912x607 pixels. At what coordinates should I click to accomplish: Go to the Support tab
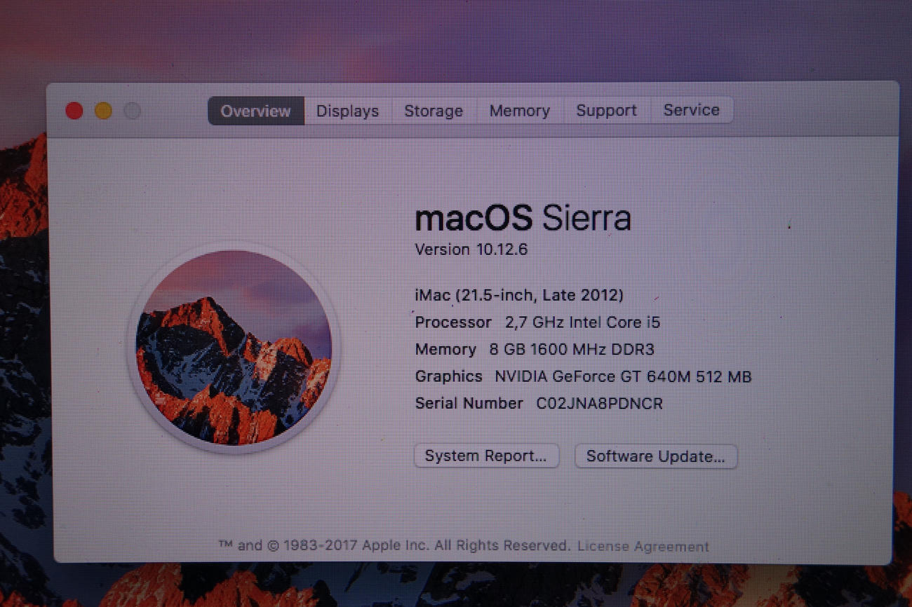click(x=607, y=111)
